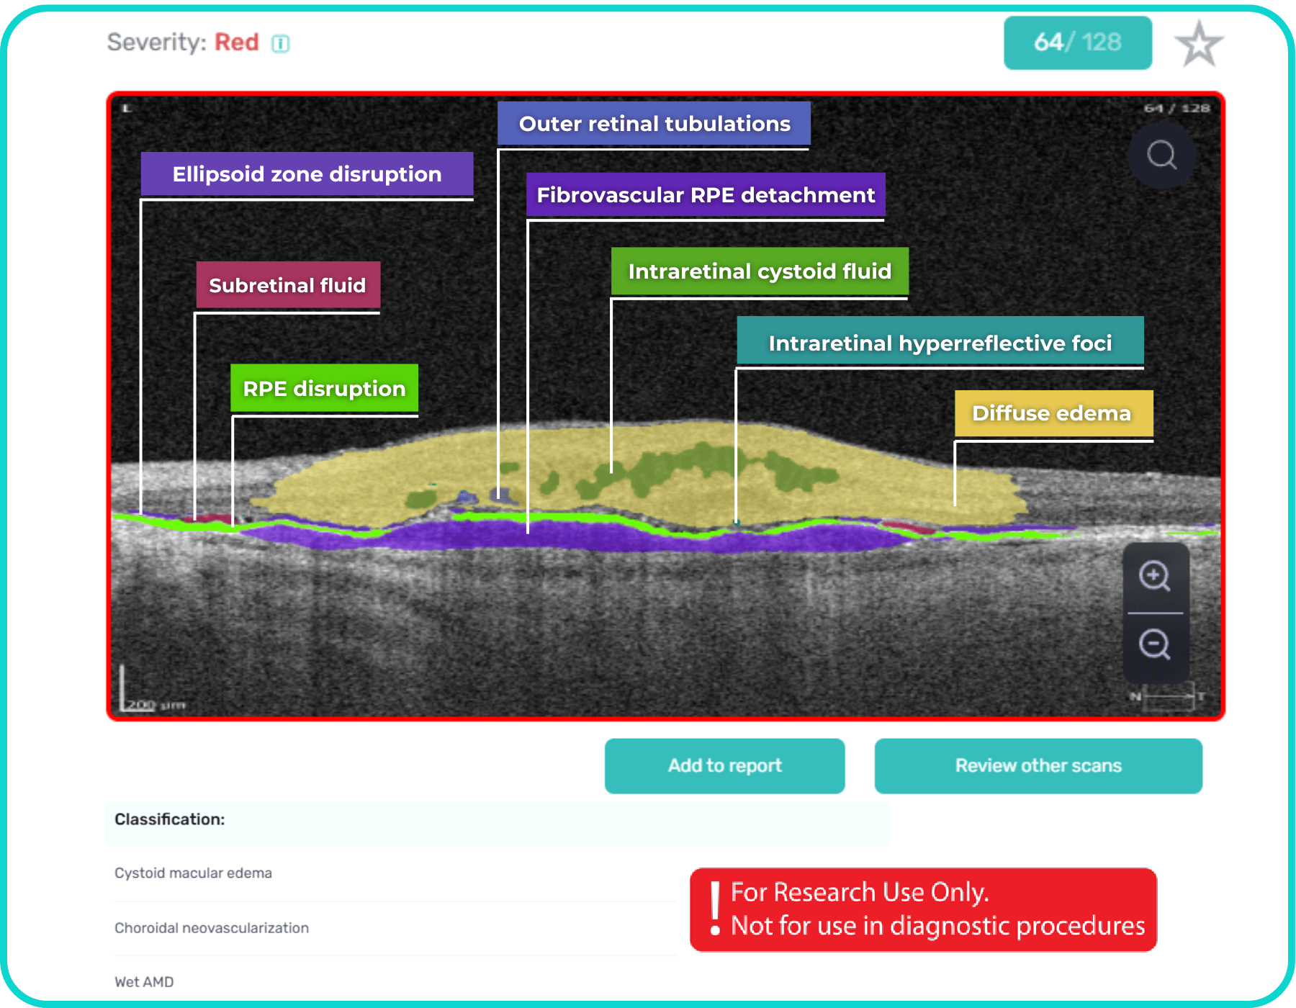Click Review other scans button
Image resolution: width=1296 pixels, height=1008 pixels.
[1038, 765]
